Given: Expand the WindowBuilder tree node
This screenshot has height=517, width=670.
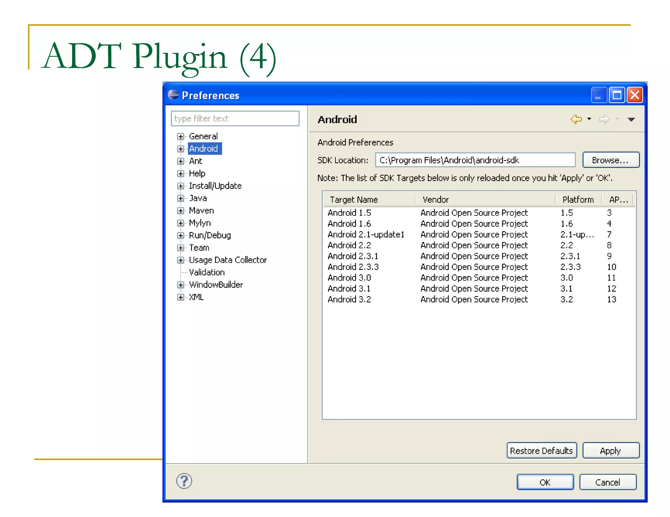Looking at the screenshot, I should tap(181, 285).
